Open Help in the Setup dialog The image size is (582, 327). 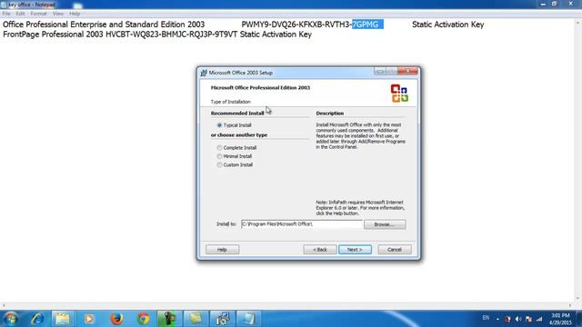(x=222, y=250)
